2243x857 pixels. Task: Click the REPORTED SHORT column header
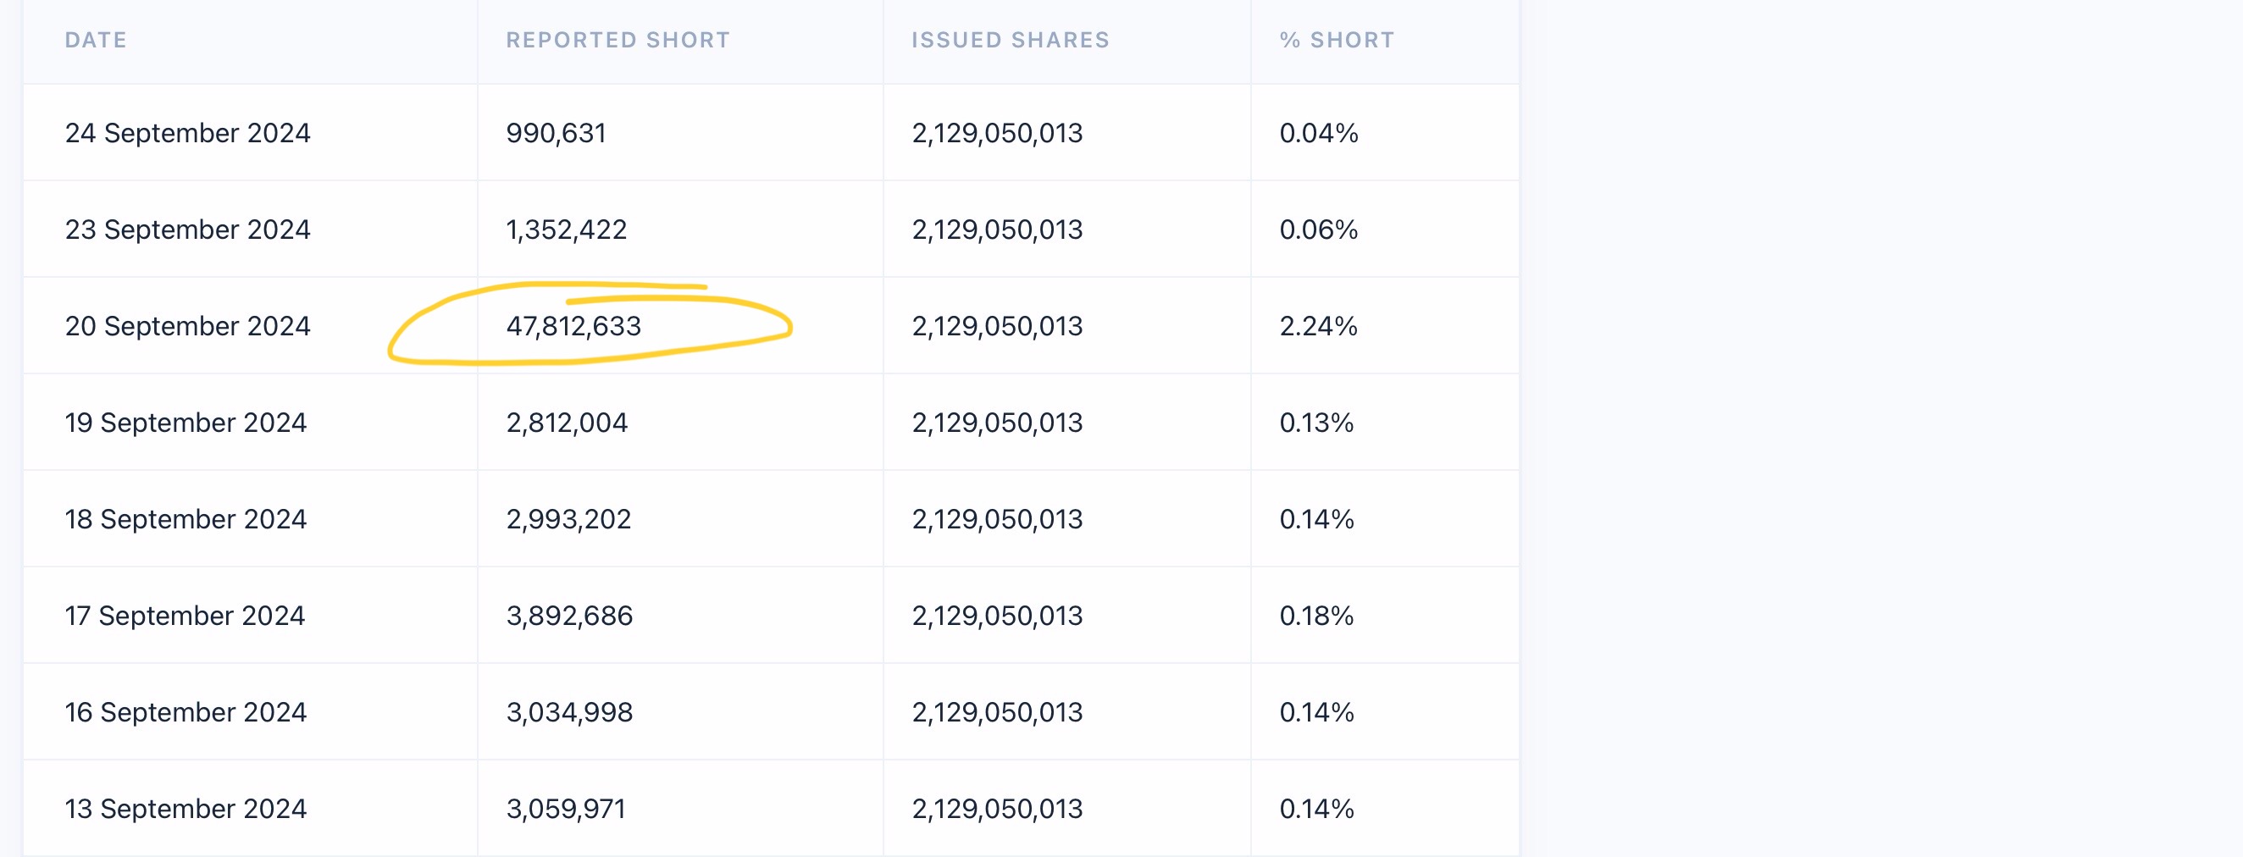tap(618, 40)
